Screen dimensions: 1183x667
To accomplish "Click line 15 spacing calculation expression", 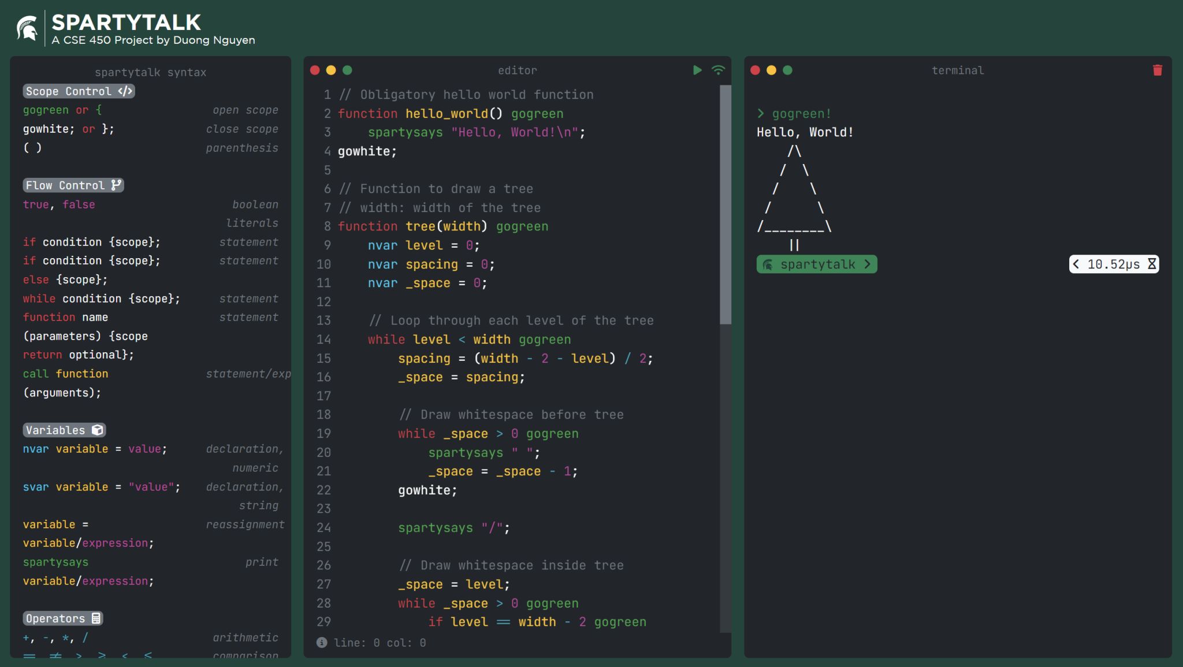I will tap(526, 359).
